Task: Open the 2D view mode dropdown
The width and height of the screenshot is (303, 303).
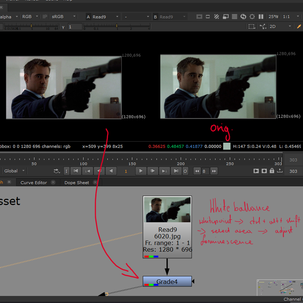Action: coord(280,26)
